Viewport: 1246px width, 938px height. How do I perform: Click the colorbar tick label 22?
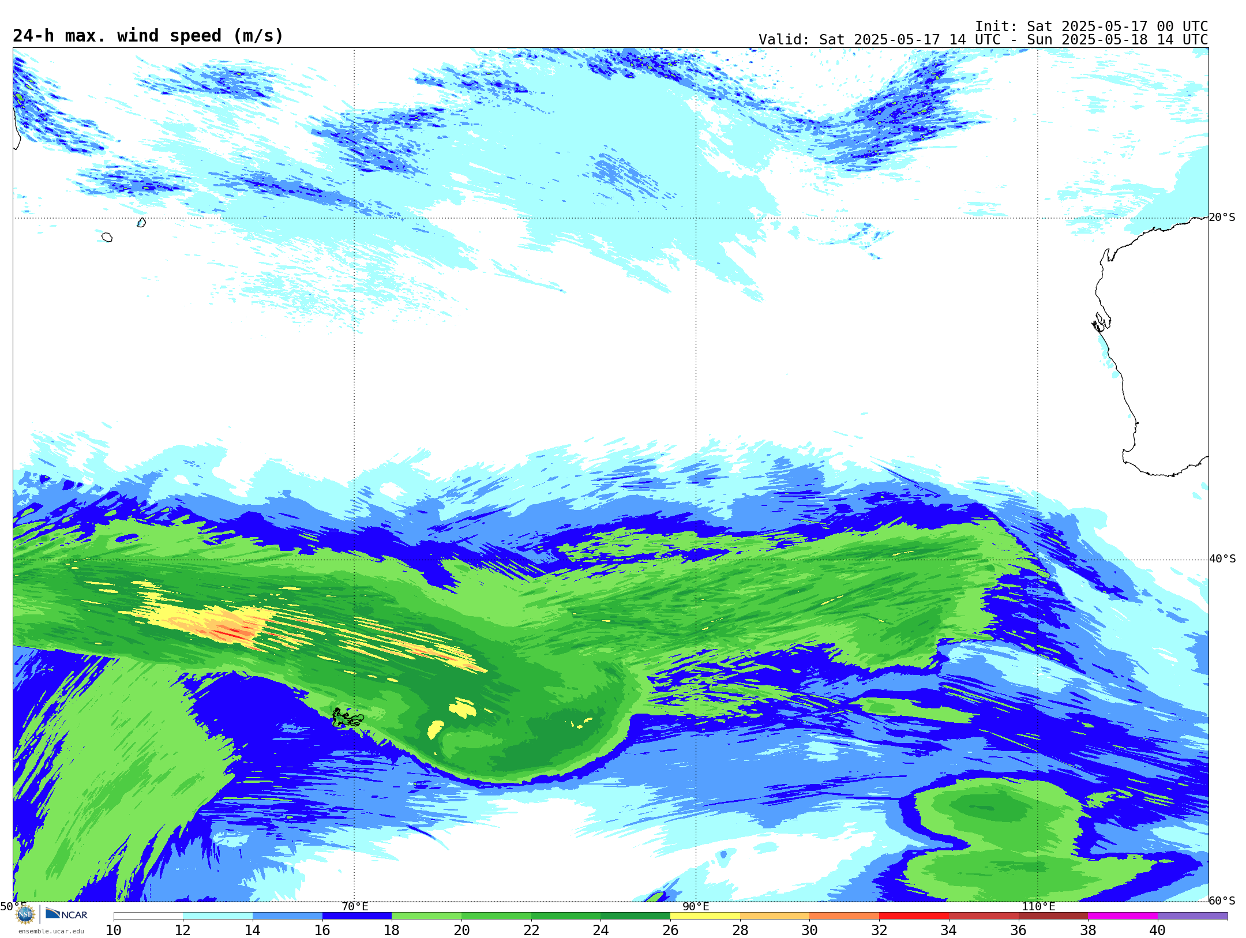(531, 930)
